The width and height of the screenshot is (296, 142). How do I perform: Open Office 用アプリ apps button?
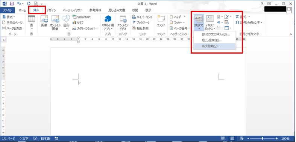tap(108, 22)
